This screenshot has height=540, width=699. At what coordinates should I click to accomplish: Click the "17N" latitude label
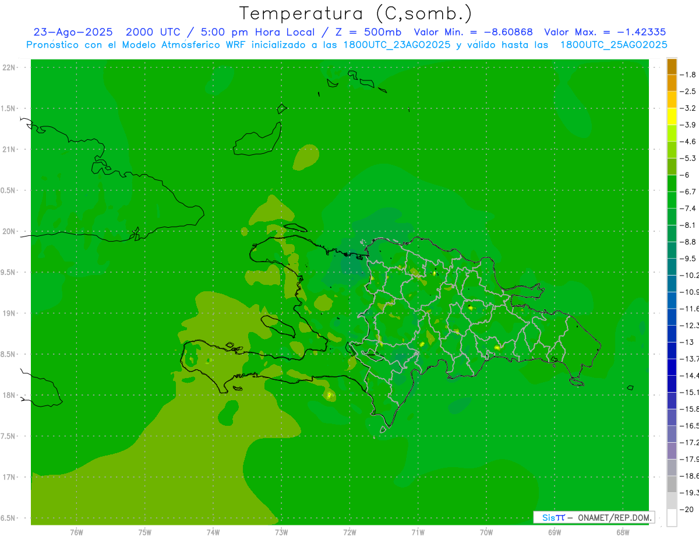pos(9,478)
